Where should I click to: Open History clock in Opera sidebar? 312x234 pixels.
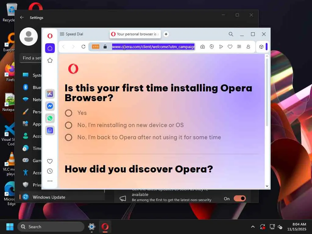pos(50,171)
